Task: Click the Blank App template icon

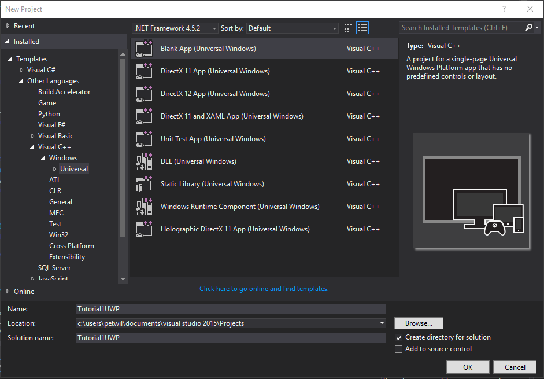Action: (x=143, y=49)
